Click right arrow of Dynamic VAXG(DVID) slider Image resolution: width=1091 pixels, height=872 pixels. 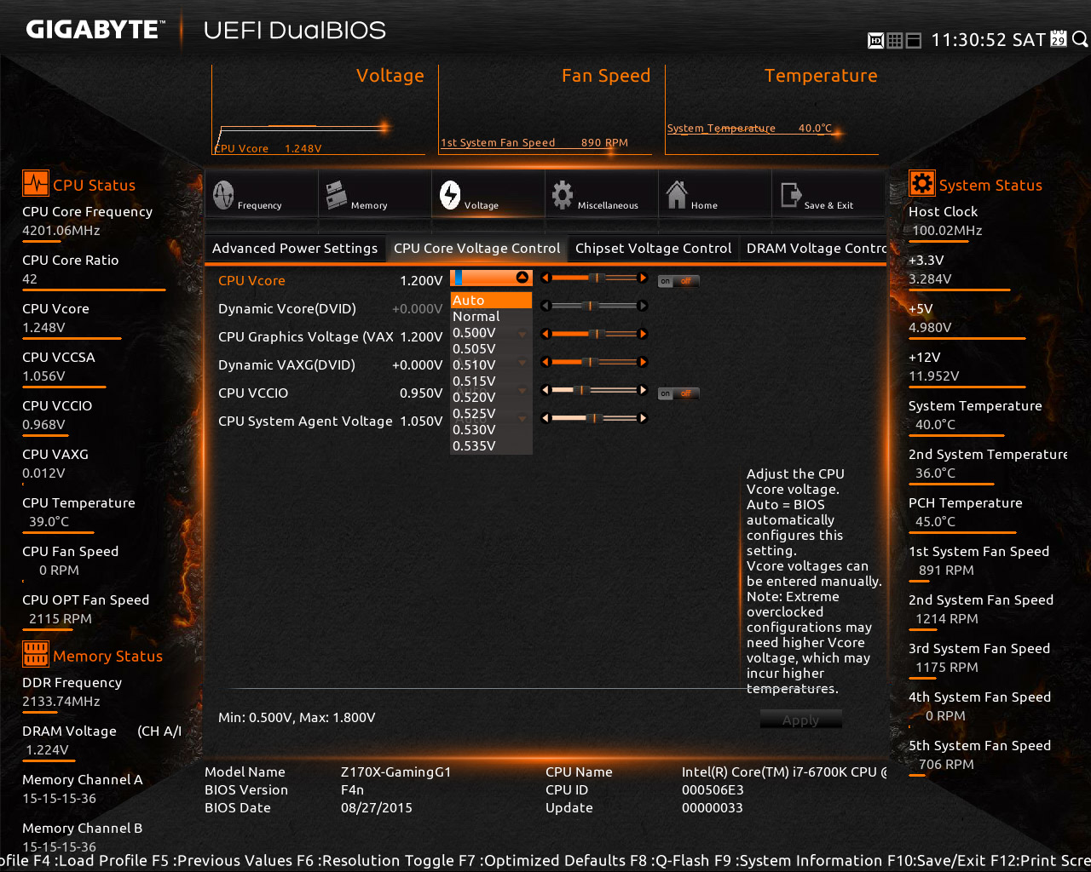[644, 362]
